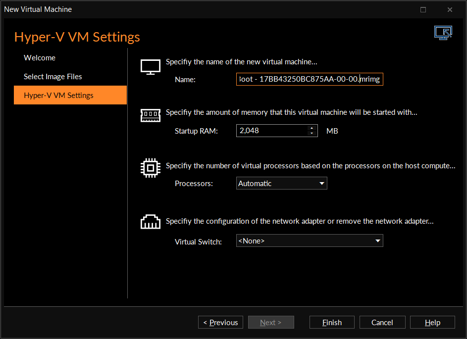
Task: Click the 'New Virtual Machine' window title
Action: coord(38,9)
